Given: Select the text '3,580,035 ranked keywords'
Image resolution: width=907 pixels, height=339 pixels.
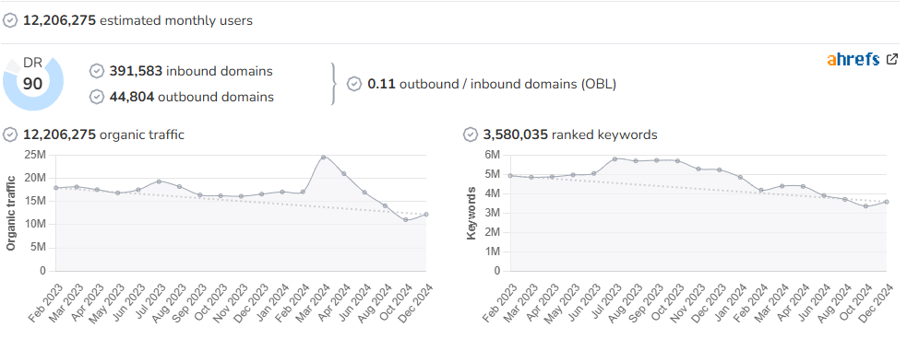Looking at the screenshot, I should click(x=570, y=134).
